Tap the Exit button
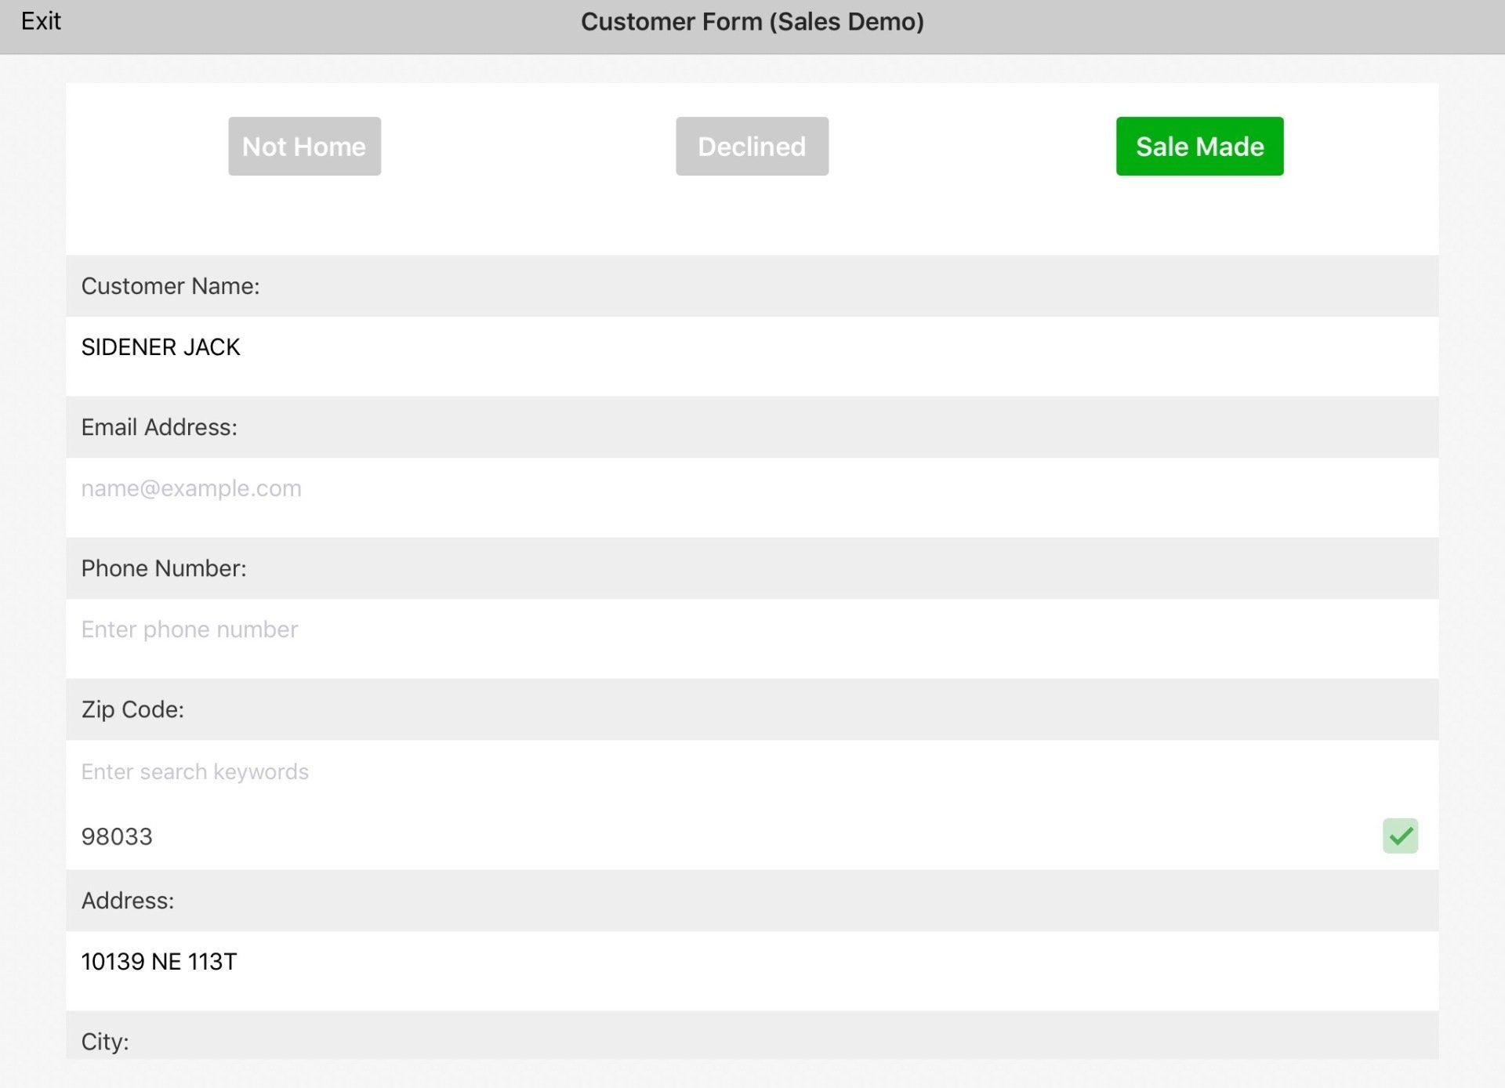This screenshot has width=1505, height=1088. [41, 21]
